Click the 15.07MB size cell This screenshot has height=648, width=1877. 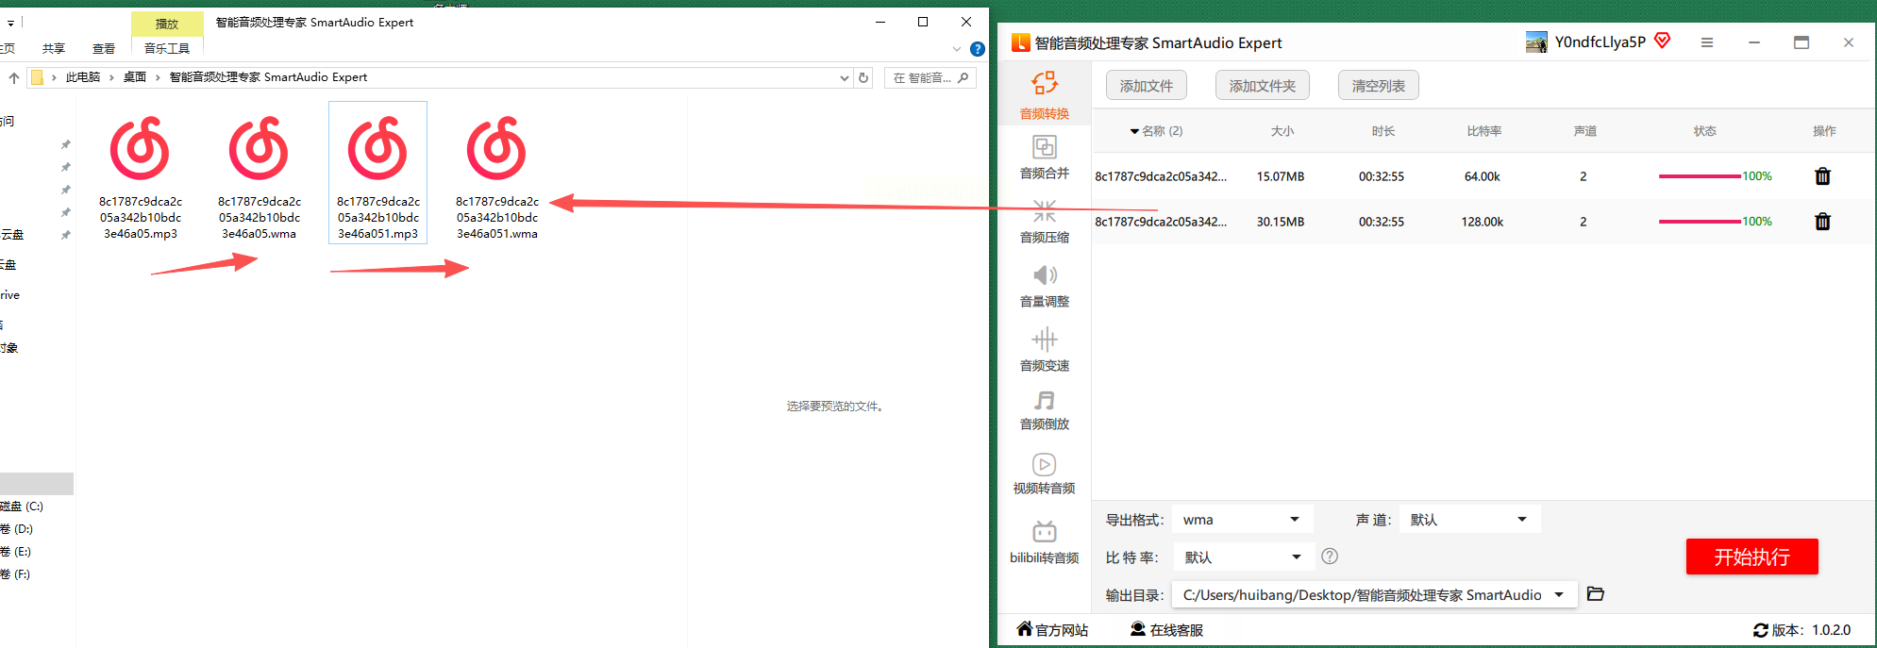click(x=1281, y=176)
